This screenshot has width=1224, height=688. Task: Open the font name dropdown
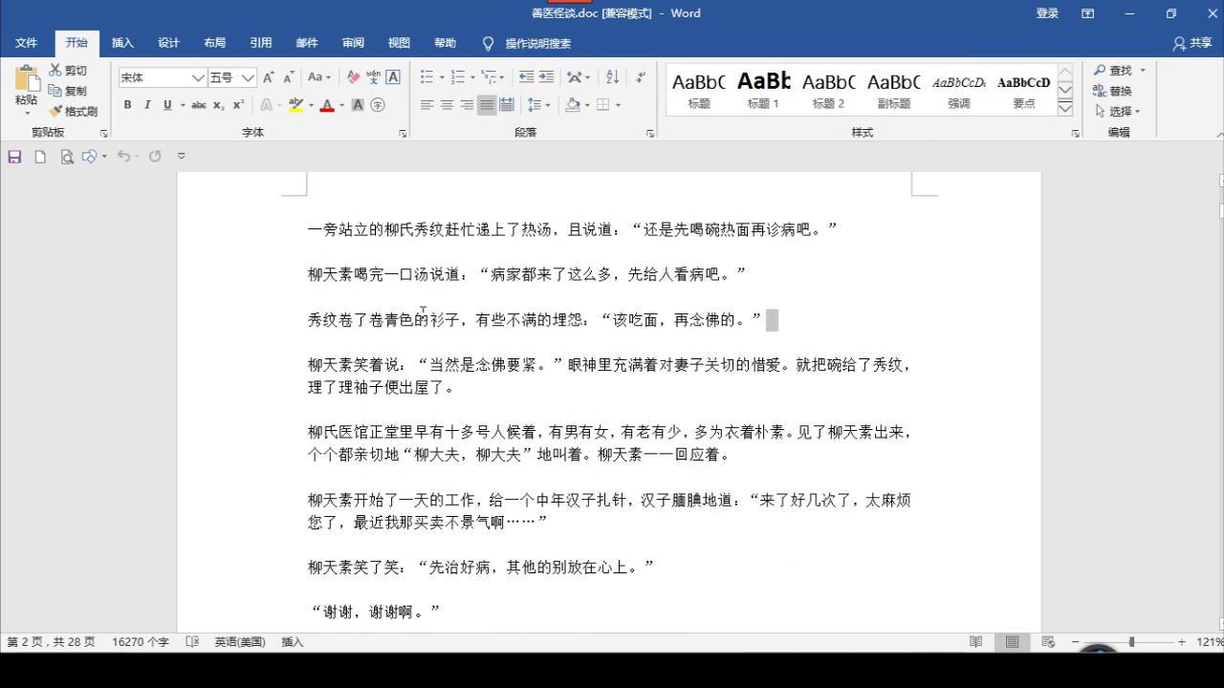click(198, 76)
